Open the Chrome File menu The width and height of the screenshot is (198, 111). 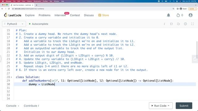[14, 1]
